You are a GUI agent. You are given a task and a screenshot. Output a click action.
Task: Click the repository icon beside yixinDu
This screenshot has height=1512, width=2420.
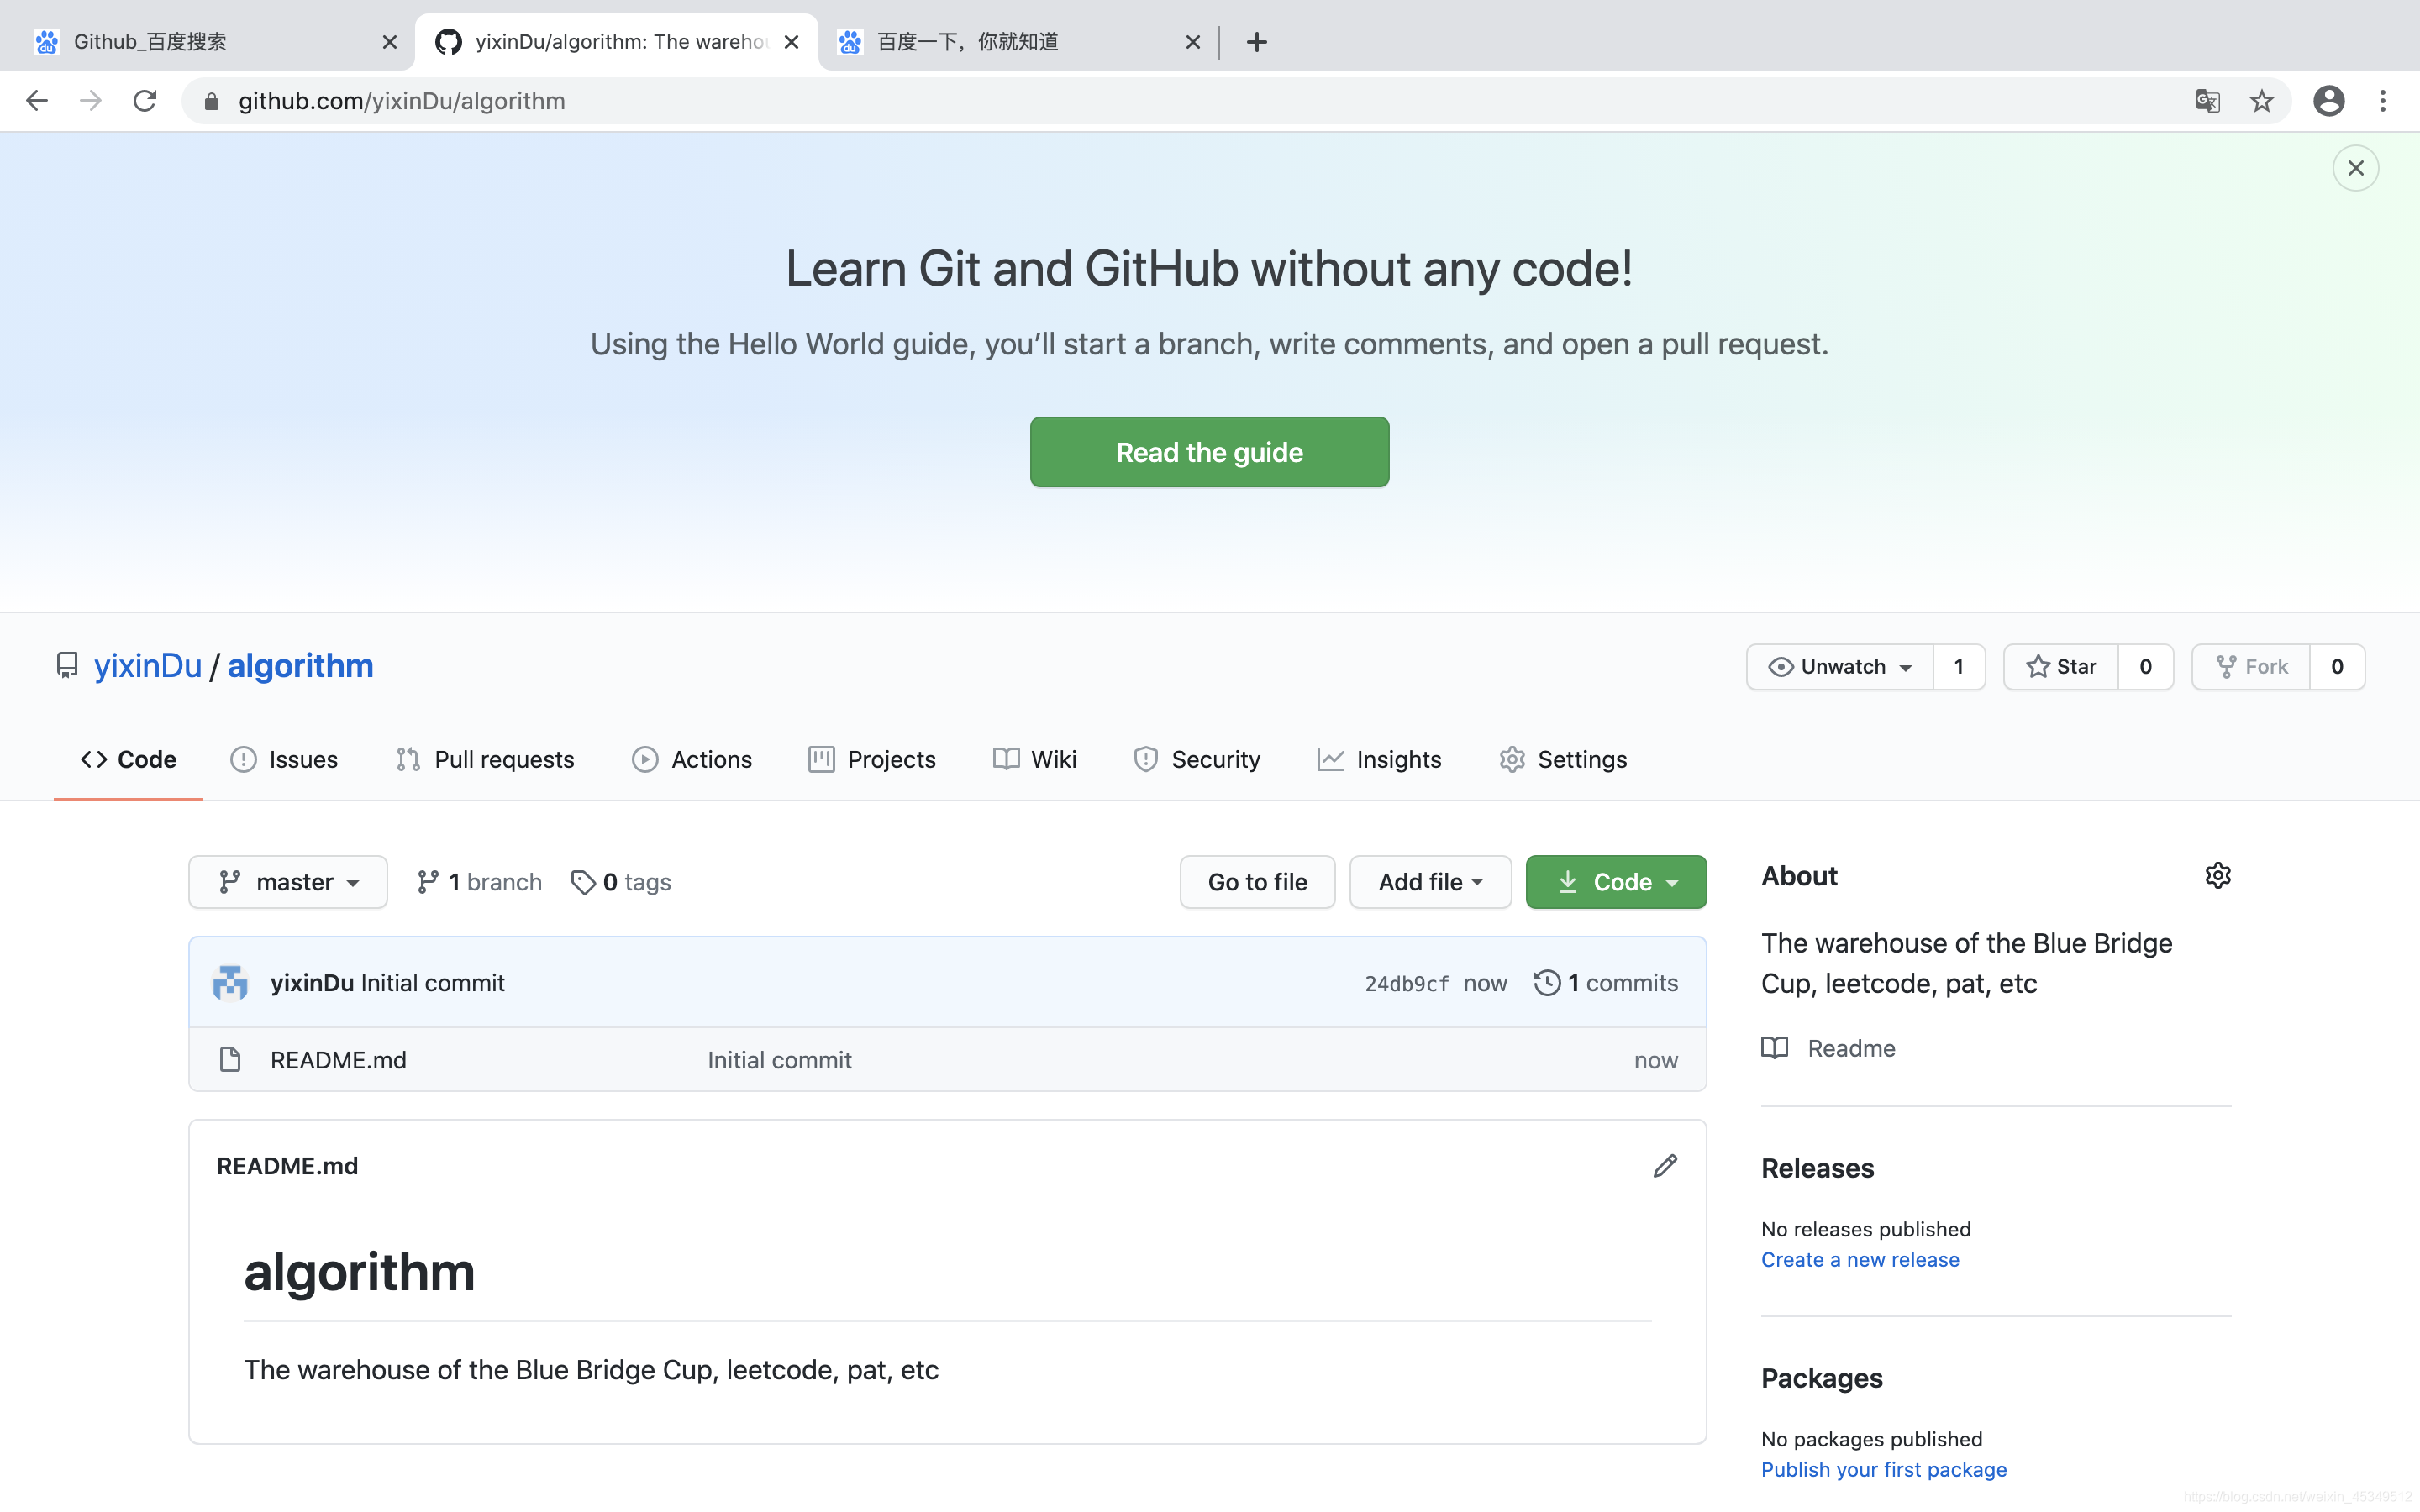[67, 666]
